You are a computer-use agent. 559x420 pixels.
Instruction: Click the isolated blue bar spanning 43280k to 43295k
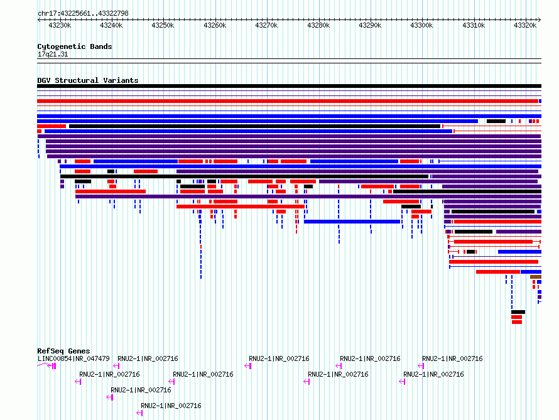click(352, 222)
